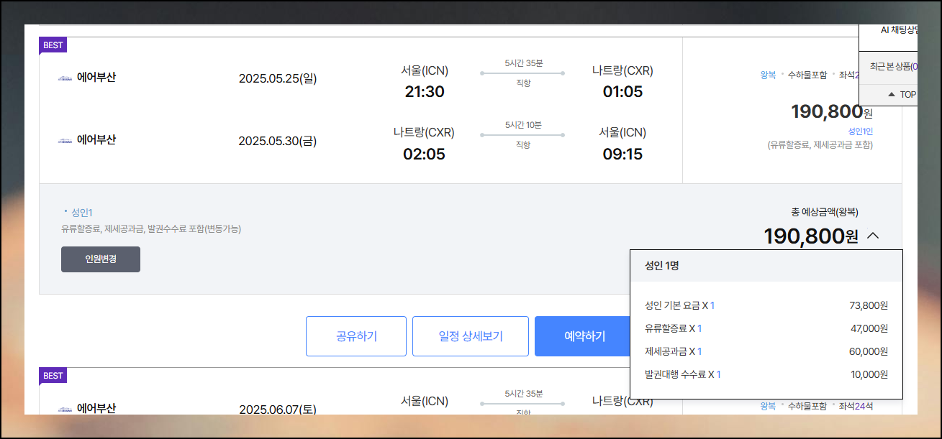The width and height of the screenshot is (942, 439).
Task: Click the AI 채팅상담 side panel entry
Action: [899, 30]
